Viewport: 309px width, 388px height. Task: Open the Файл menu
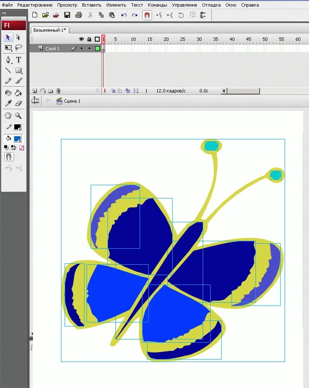pyautogui.click(x=7, y=5)
